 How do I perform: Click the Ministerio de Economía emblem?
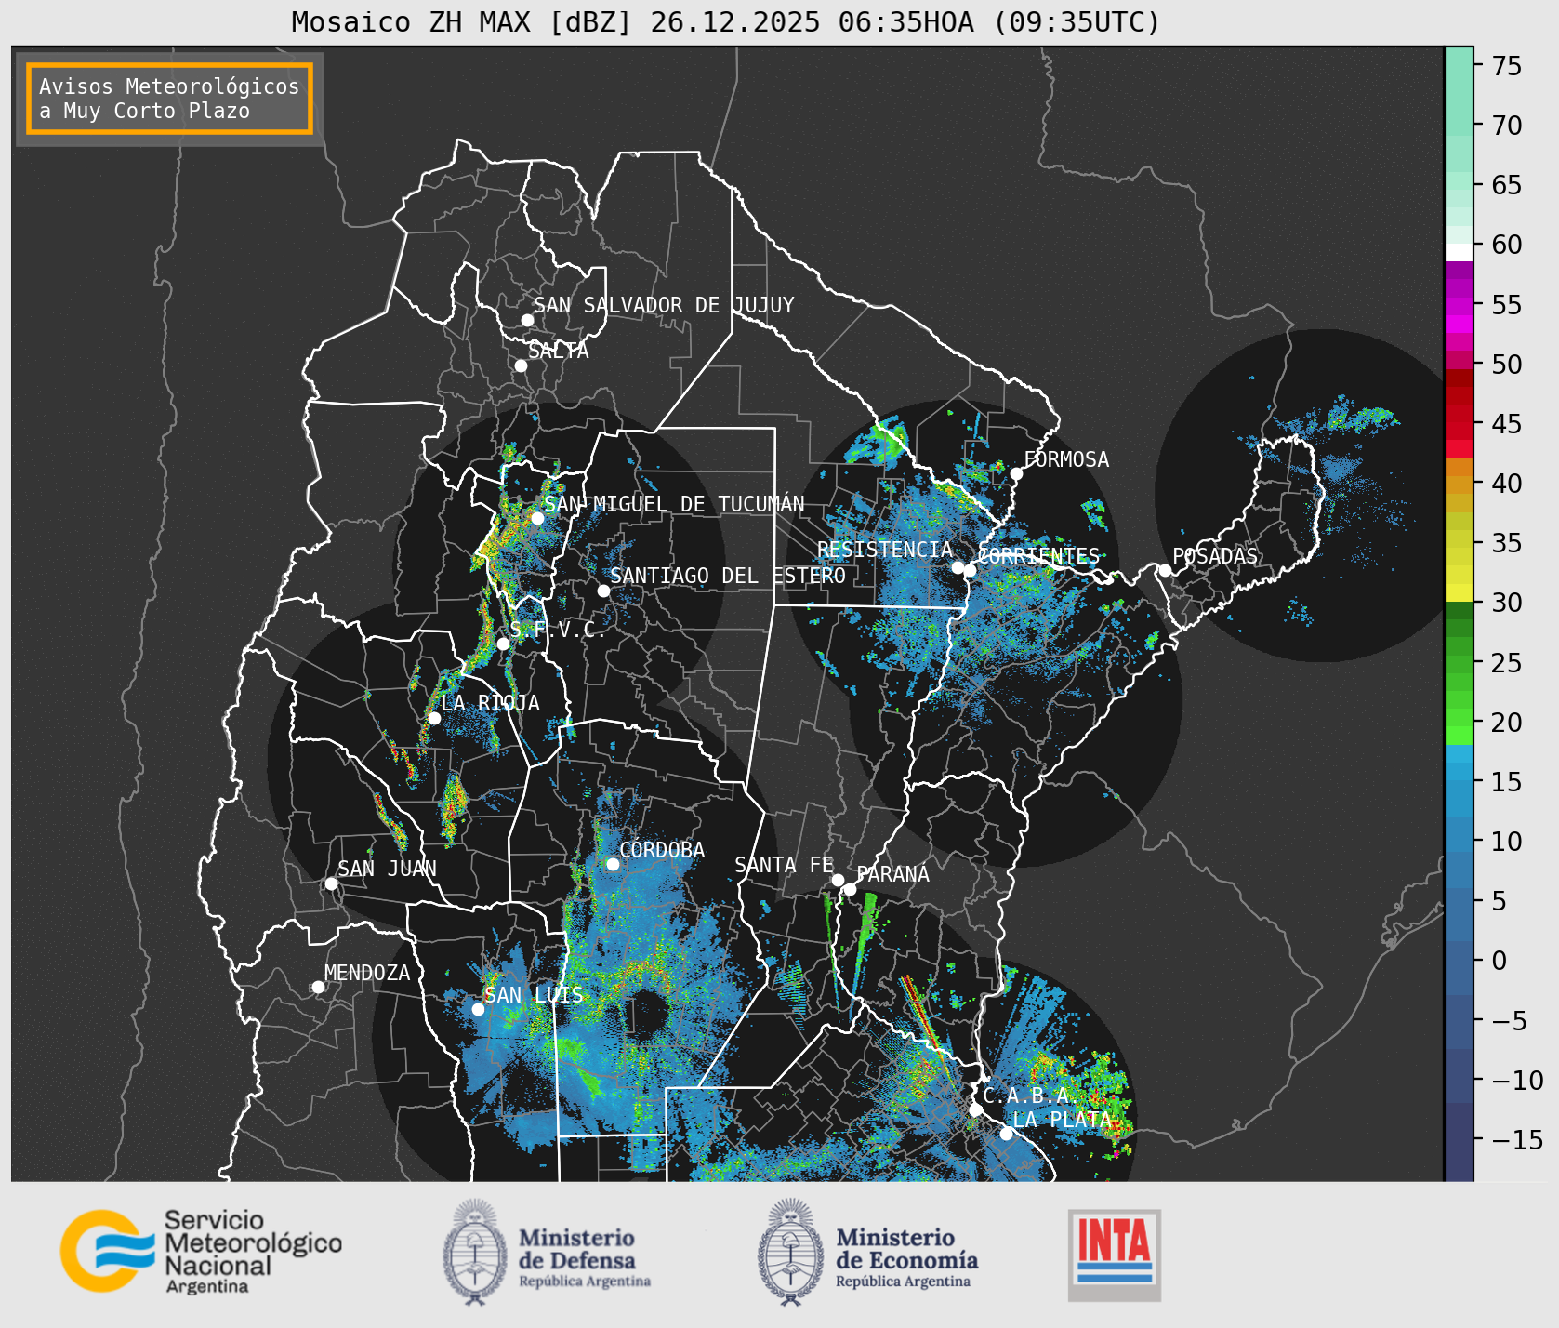point(791,1252)
